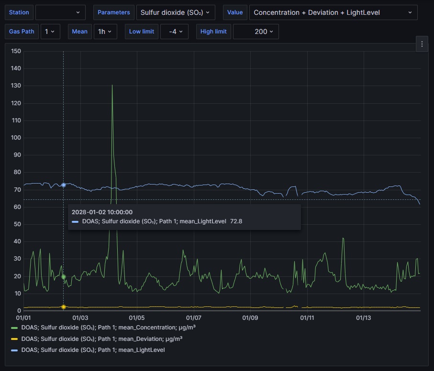The width and height of the screenshot is (434, 371).
Task: Click yellow color swatch for mean_Deviation
Action: point(14,339)
